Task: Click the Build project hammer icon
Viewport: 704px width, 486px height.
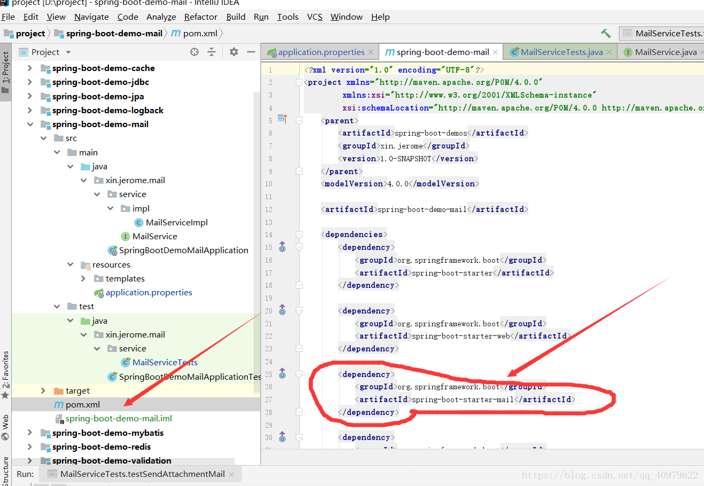Action: click(x=606, y=33)
